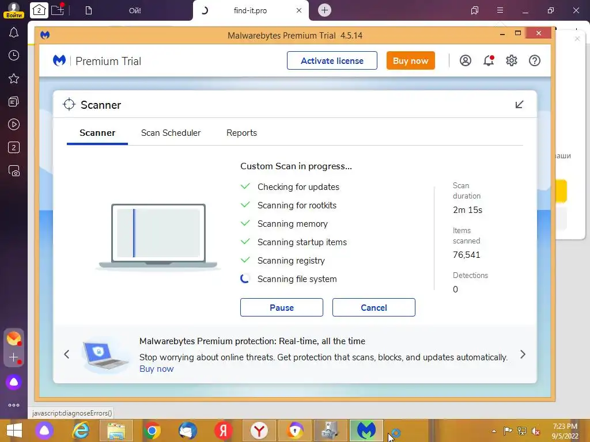Click the muted volume tray icon
The height and width of the screenshot is (442, 590).
tap(535, 431)
